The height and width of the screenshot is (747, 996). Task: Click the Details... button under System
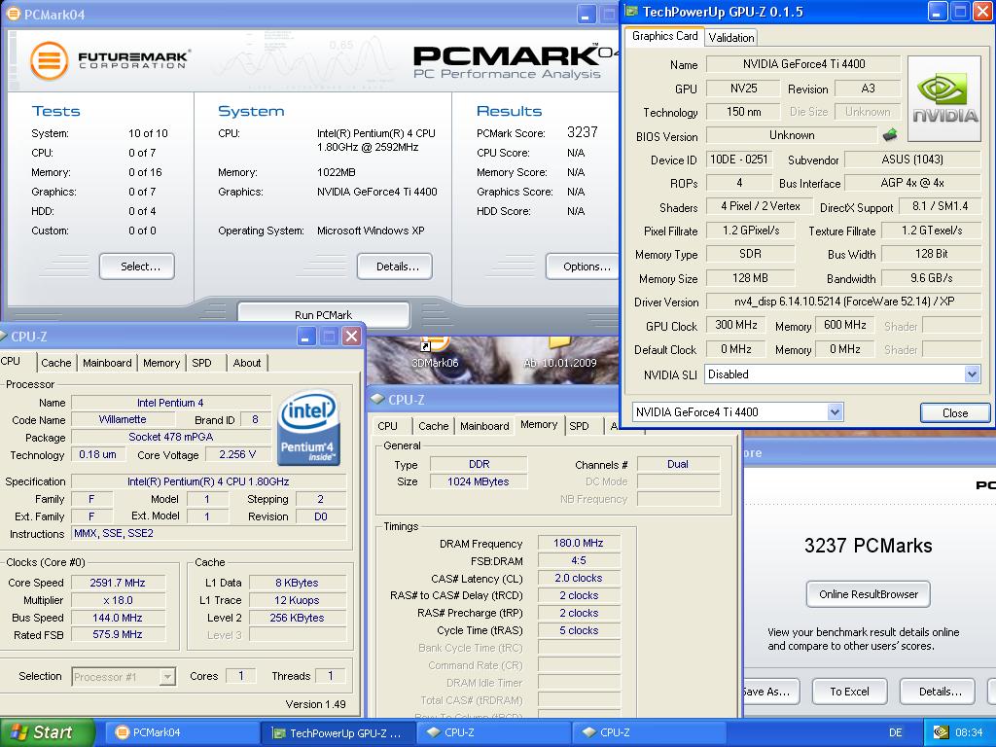pyautogui.click(x=395, y=267)
